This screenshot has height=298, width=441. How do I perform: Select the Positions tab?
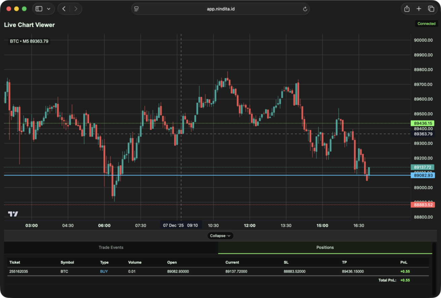pos(325,247)
